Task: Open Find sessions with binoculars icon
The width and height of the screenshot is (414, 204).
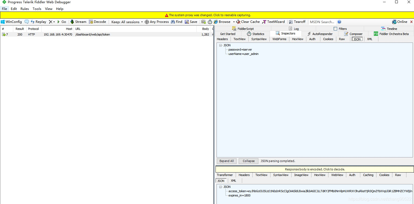Action: (176, 22)
